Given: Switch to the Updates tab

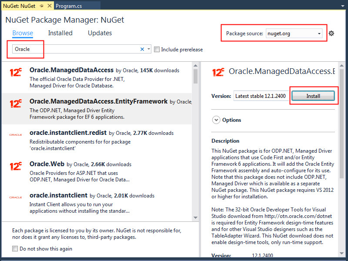Looking at the screenshot, I should (100, 33).
